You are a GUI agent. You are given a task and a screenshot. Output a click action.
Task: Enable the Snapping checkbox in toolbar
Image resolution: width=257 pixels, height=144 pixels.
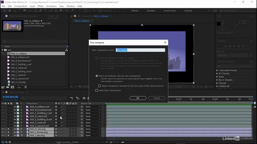click(x=100, y=11)
